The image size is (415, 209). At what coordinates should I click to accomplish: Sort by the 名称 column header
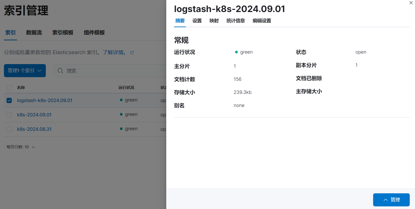tap(21, 88)
